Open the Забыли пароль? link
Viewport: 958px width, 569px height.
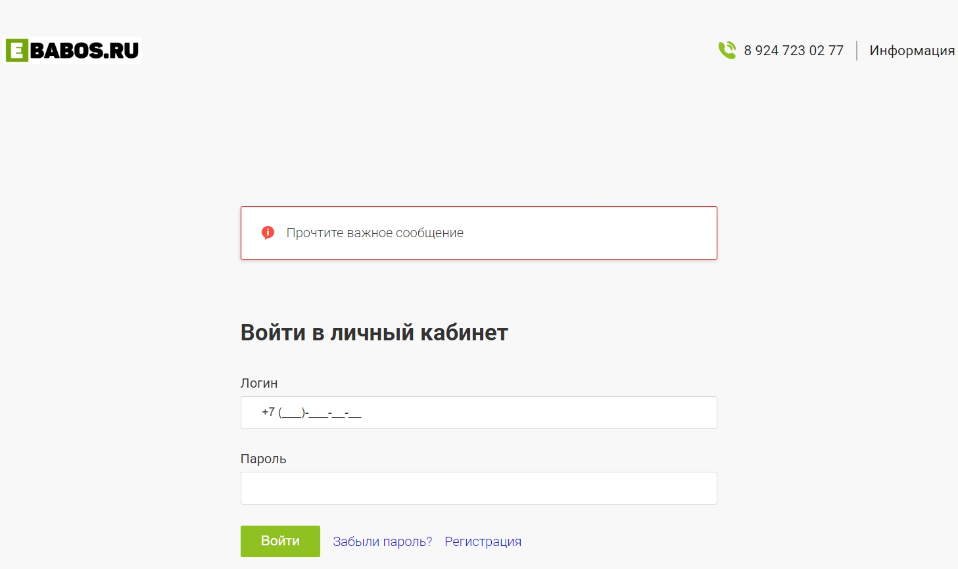click(383, 541)
